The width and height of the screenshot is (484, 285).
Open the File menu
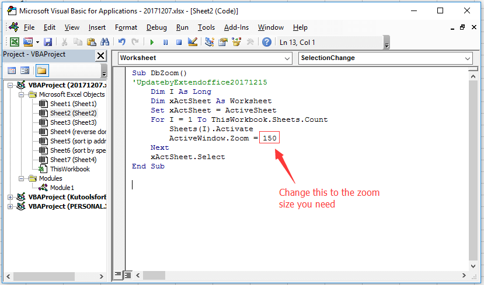(29, 27)
